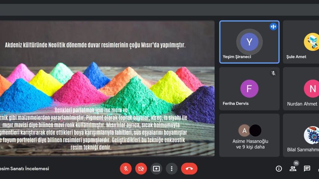
Task: Show the people list icon
Action: pos(293,169)
